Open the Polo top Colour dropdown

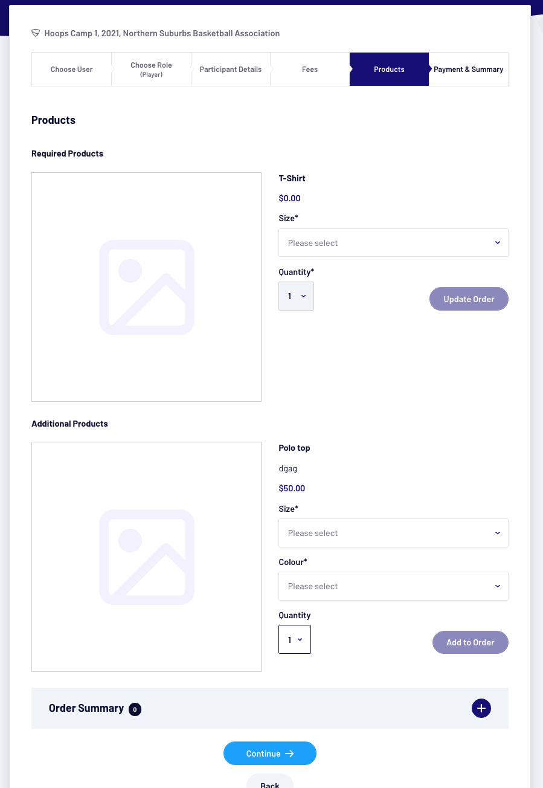point(393,586)
